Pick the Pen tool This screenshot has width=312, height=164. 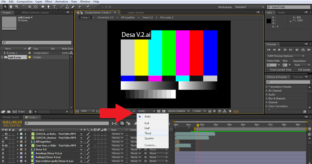[x=49, y=7]
